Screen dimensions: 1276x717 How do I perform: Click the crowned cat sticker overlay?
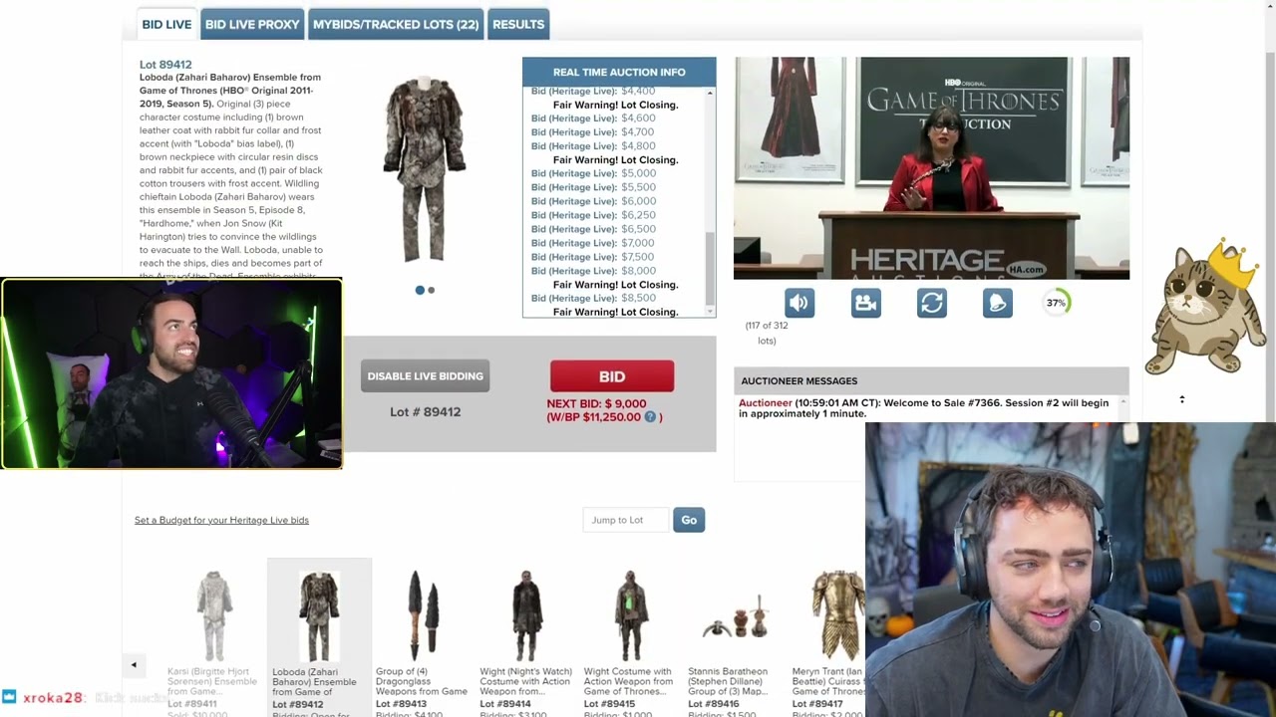pos(1204,307)
